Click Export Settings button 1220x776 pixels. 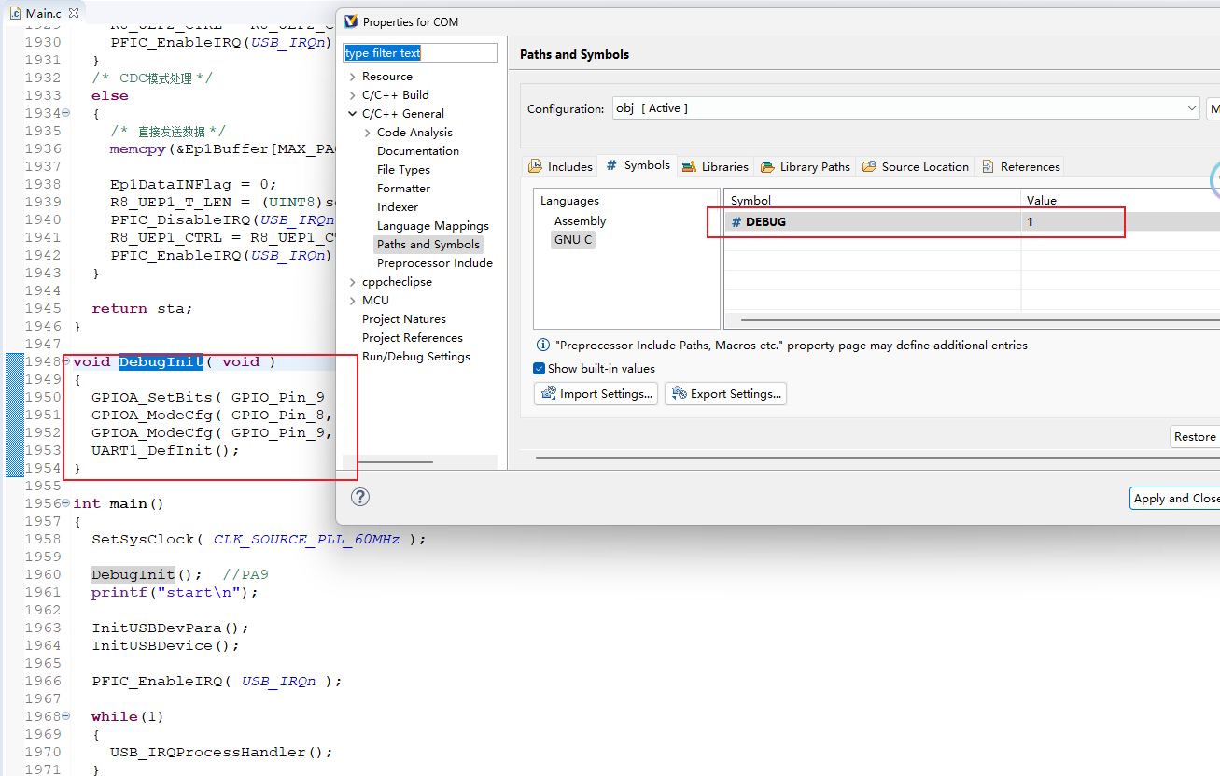coord(725,394)
